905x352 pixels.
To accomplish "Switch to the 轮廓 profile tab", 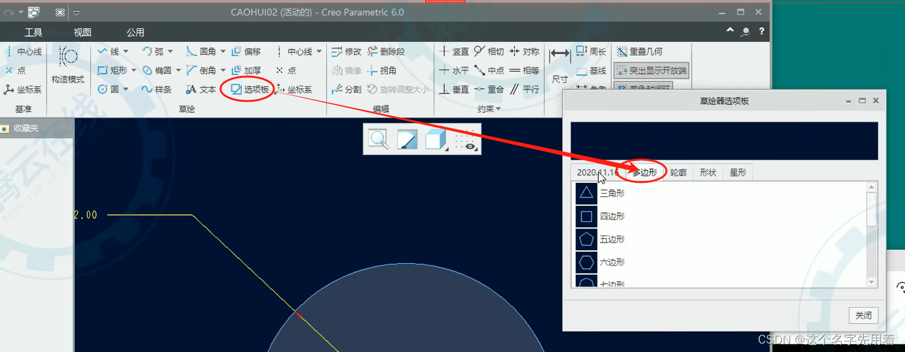I will point(678,172).
